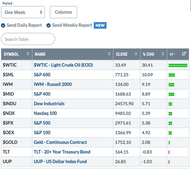191x170 pixels.
Task: Open UUP - US Dollar Index Fund link
Action: click(60, 162)
